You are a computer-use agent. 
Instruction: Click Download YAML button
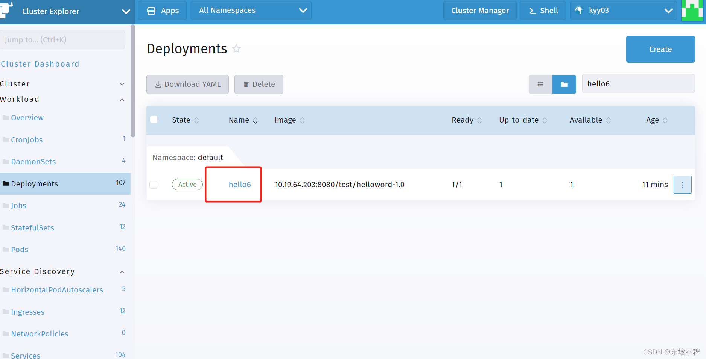(187, 84)
